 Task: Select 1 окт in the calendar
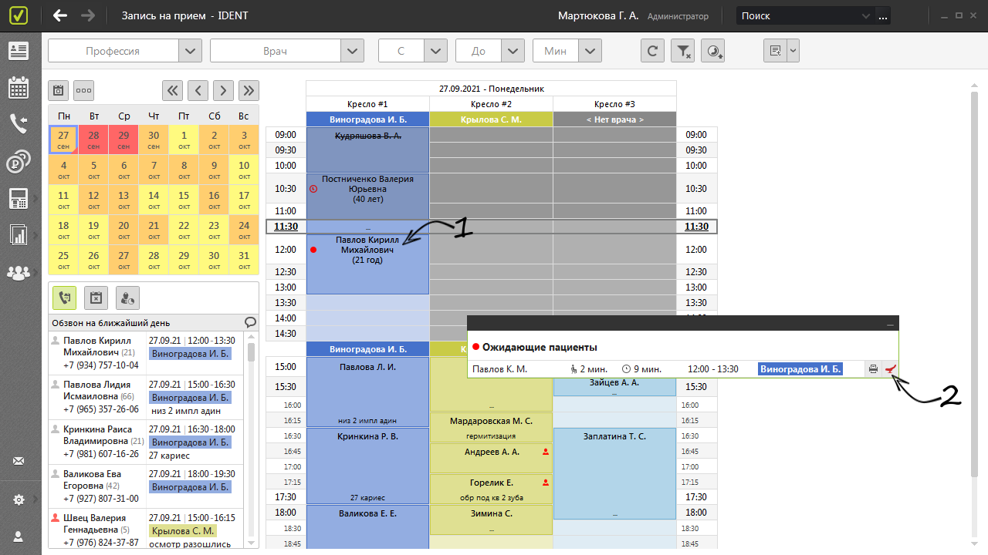pos(184,140)
